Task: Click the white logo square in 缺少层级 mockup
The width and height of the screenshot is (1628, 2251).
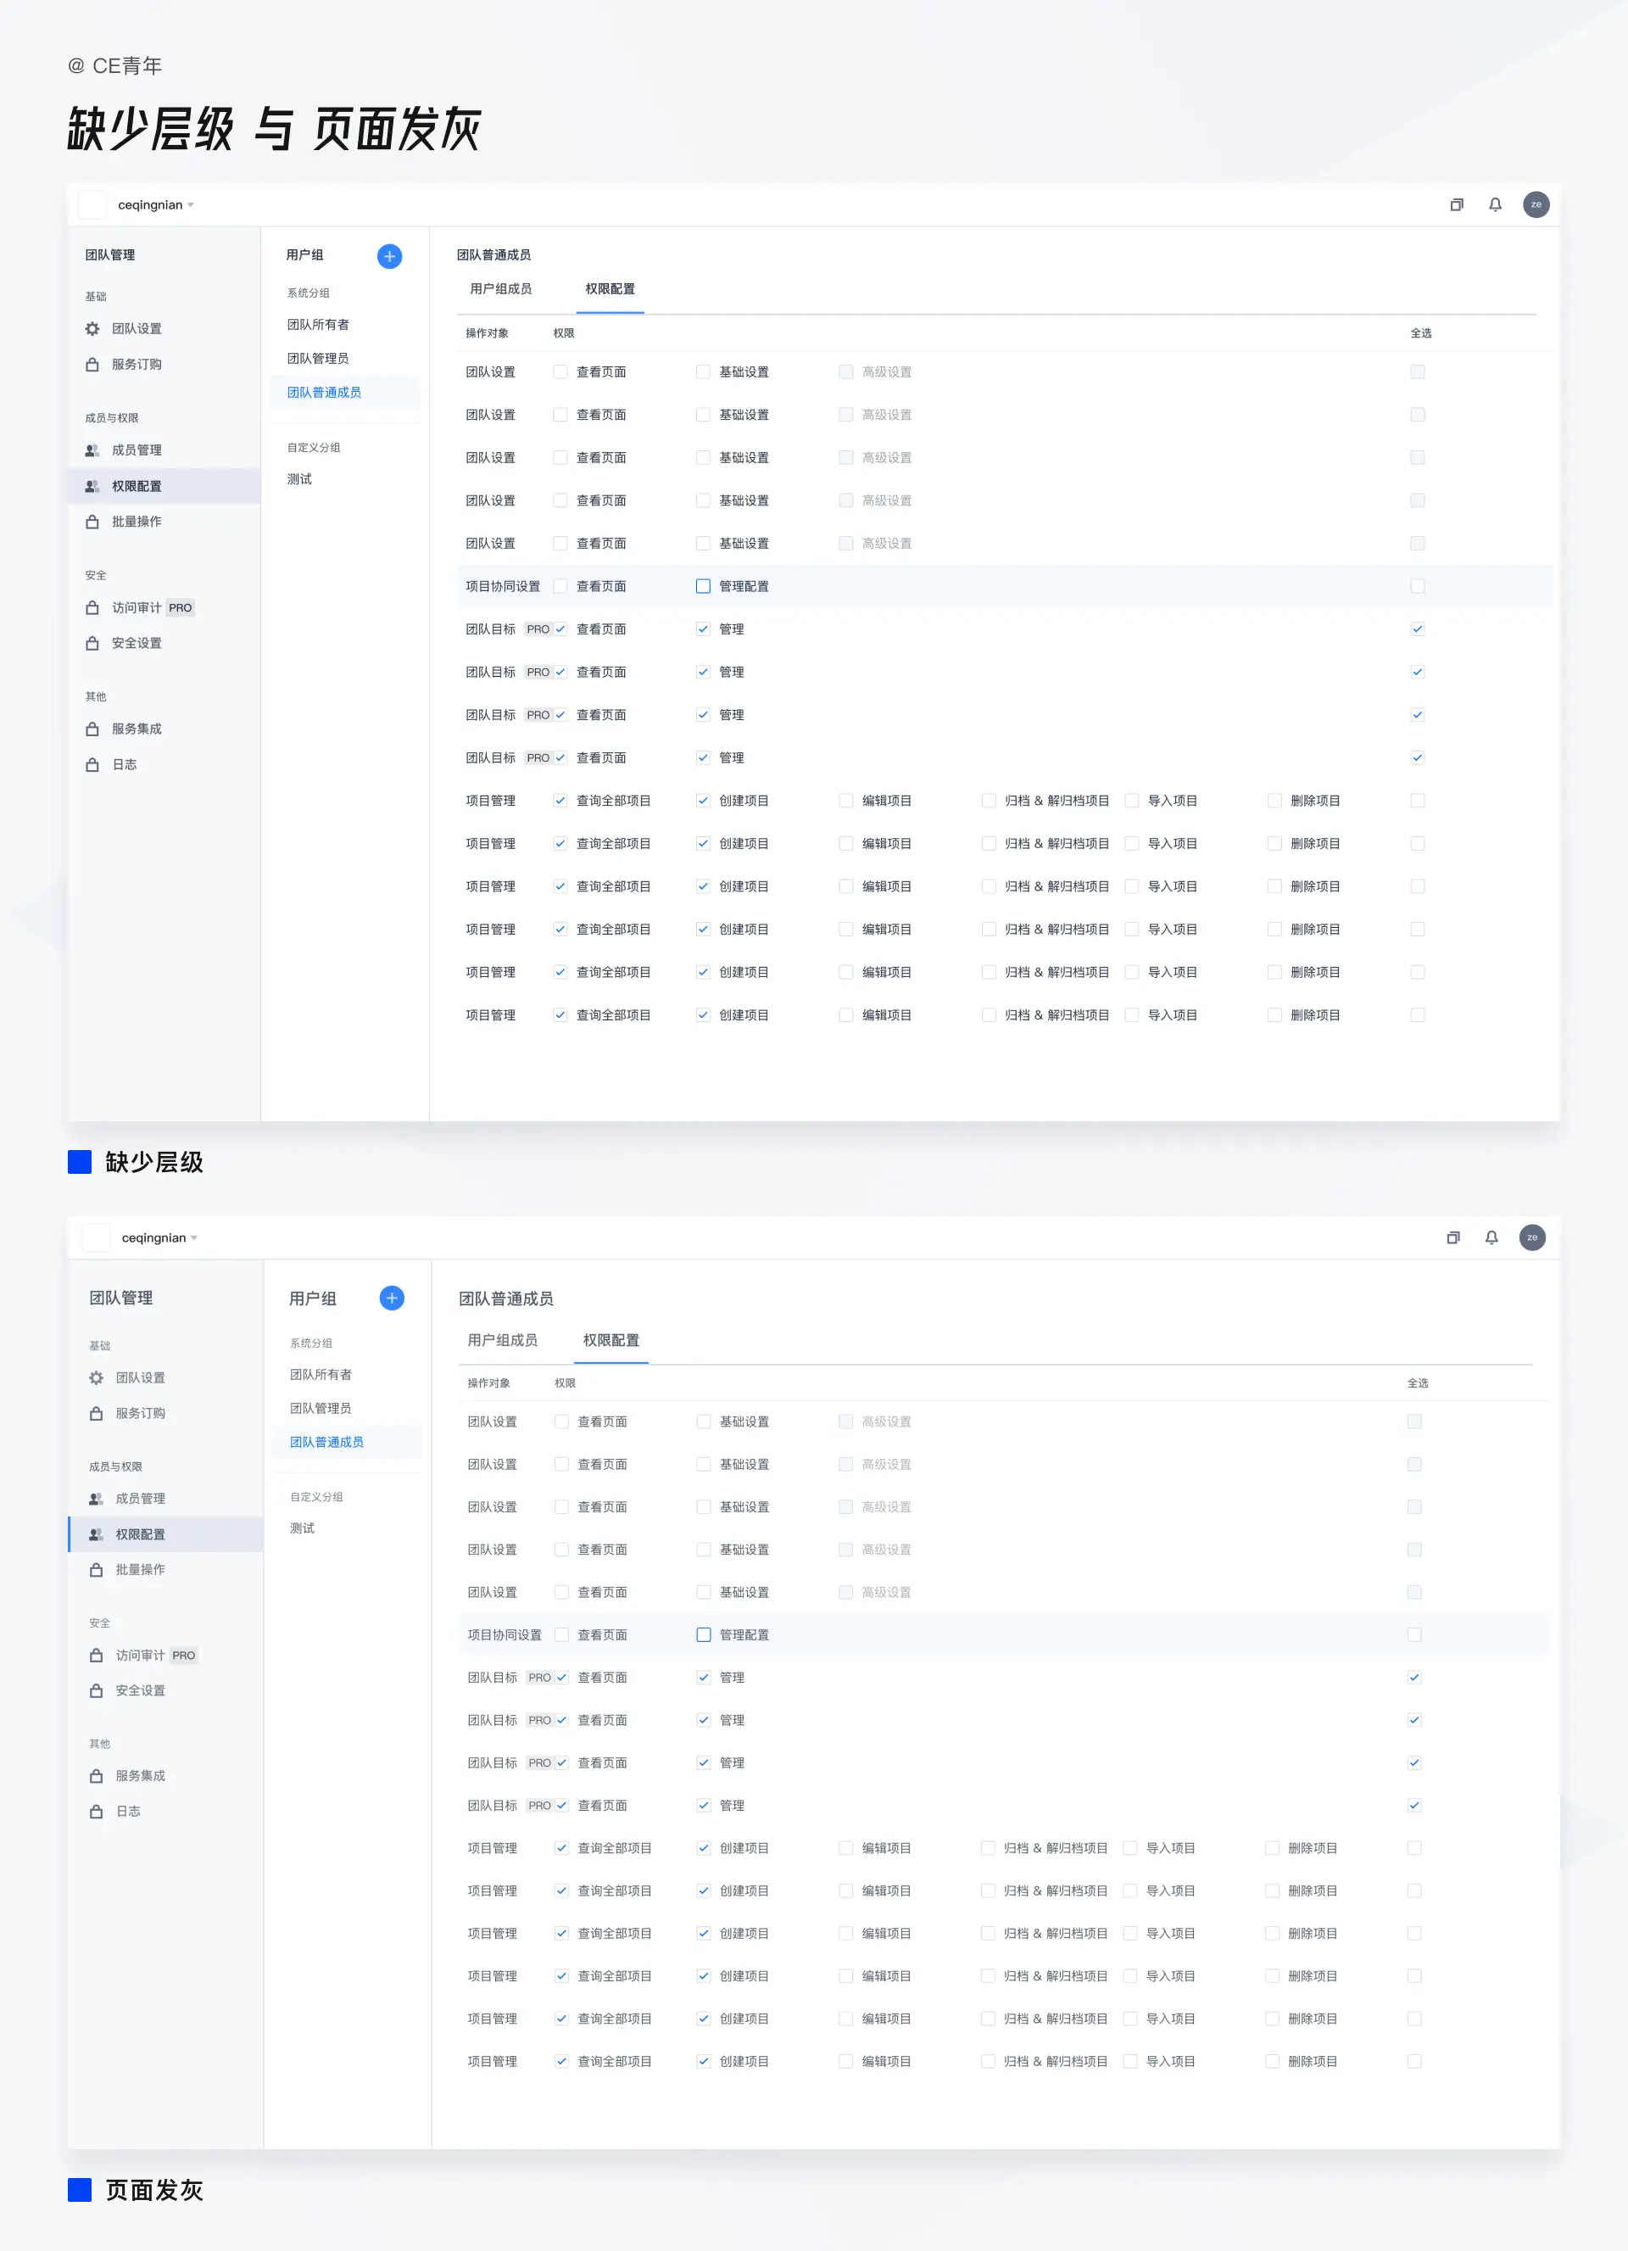Action: tap(92, 204)
